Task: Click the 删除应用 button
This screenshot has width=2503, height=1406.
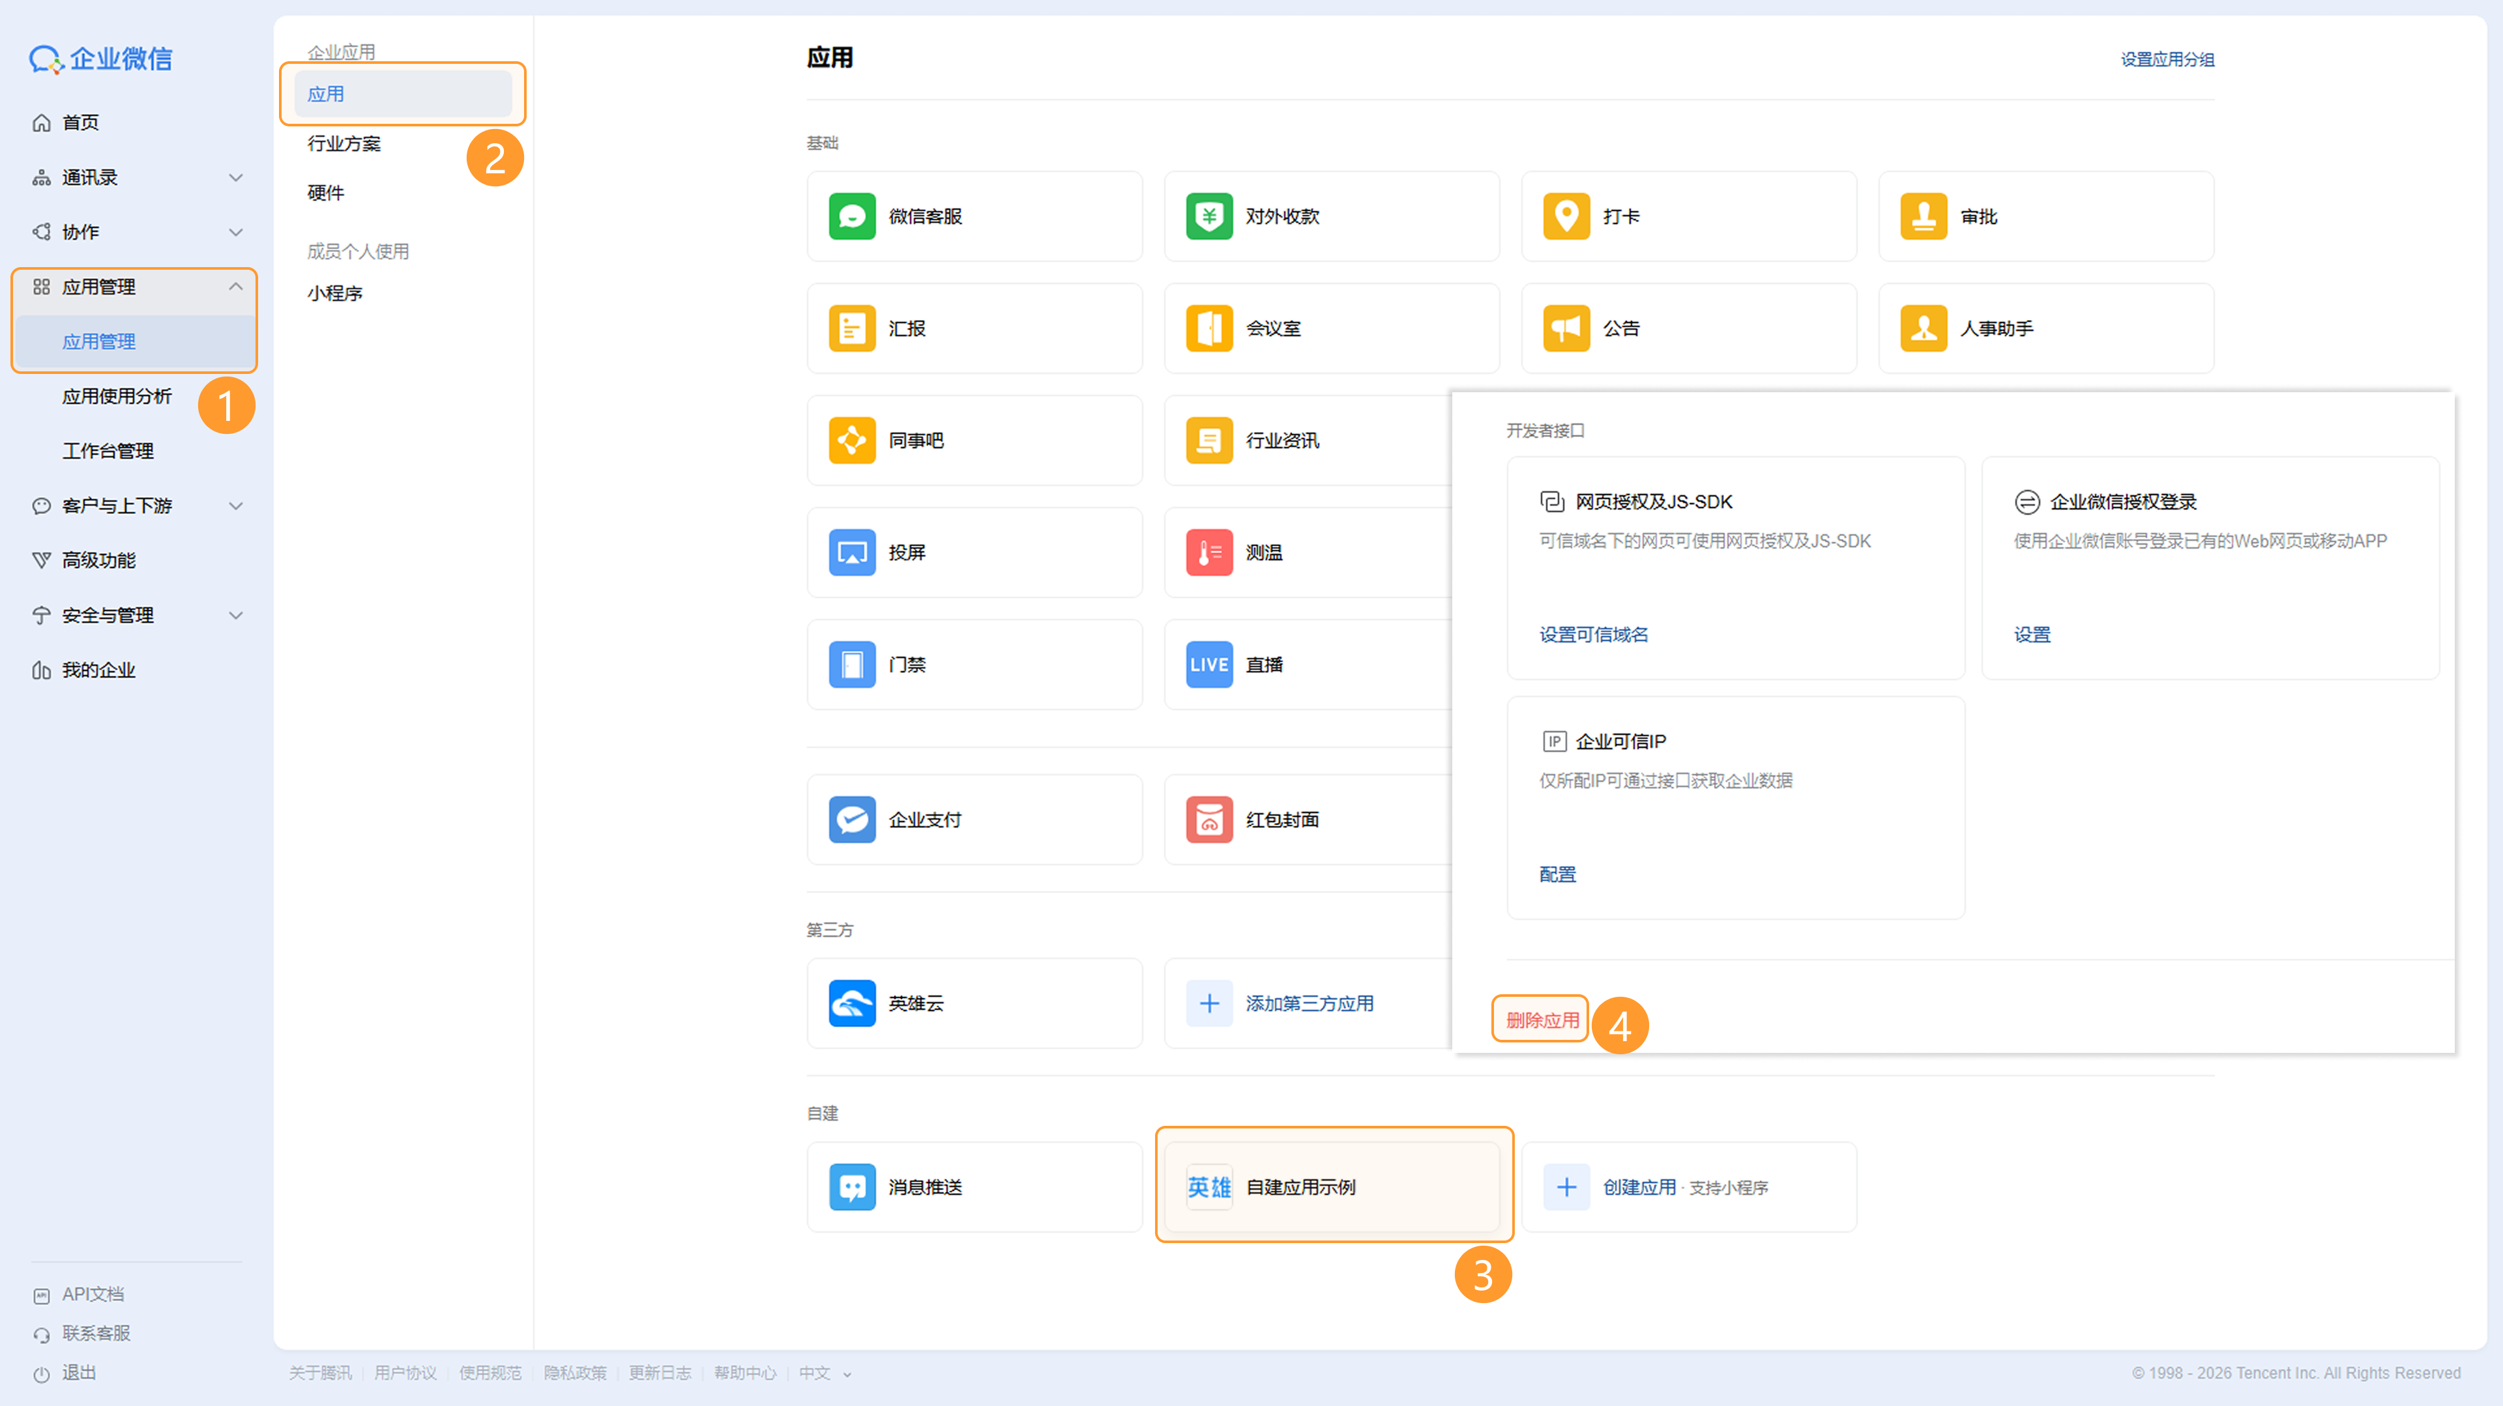Action: 1542,1020
